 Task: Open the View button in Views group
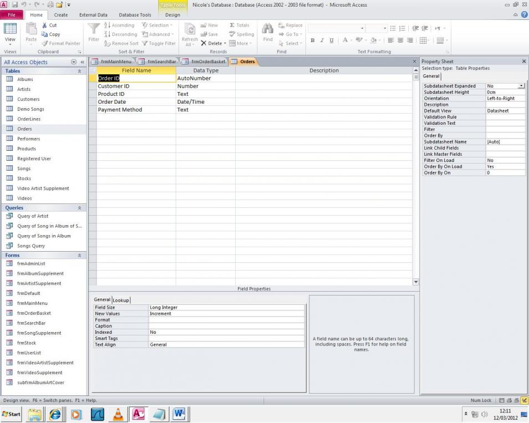[x=10, y=34]
